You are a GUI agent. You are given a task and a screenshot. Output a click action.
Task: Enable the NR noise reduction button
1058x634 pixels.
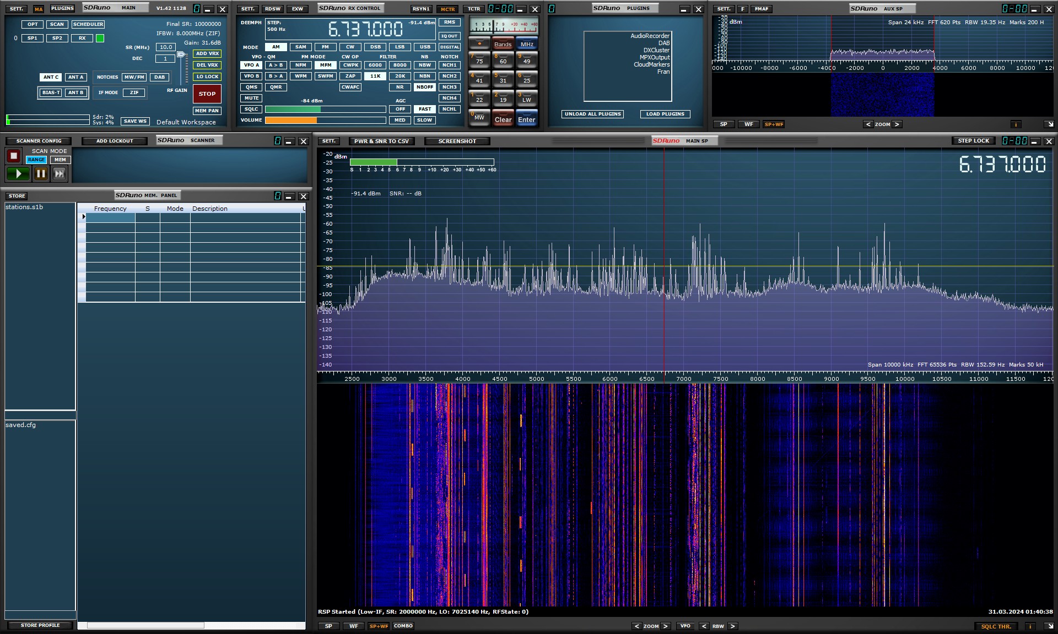[400, 87]
